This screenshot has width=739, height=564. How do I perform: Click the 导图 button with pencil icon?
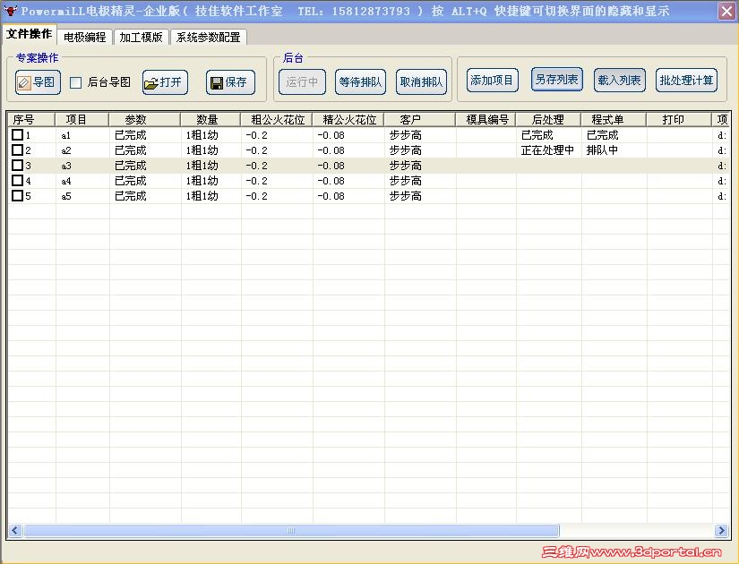[x=38, y=82]
